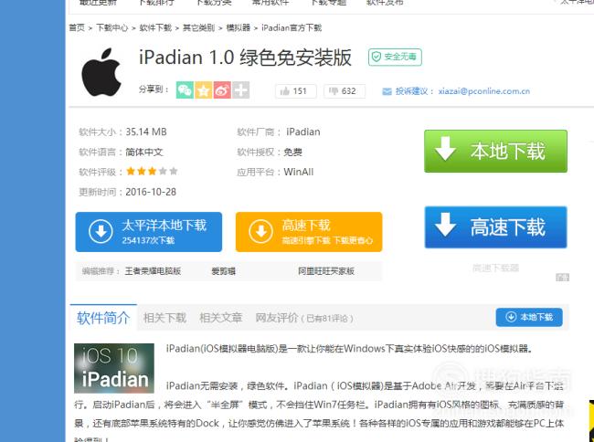This screenshot has height=442, width=594.
Task: Share via yellow star Qzone icon
Action: point(204,90)
